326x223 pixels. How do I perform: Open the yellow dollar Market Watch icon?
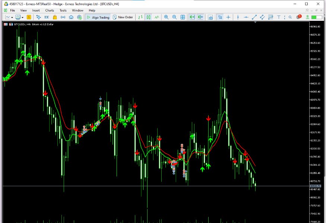click(29, 17)
